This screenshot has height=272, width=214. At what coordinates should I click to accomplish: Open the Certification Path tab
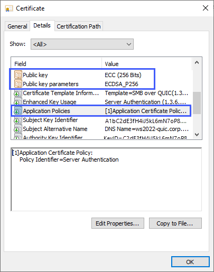click(79, 26)
